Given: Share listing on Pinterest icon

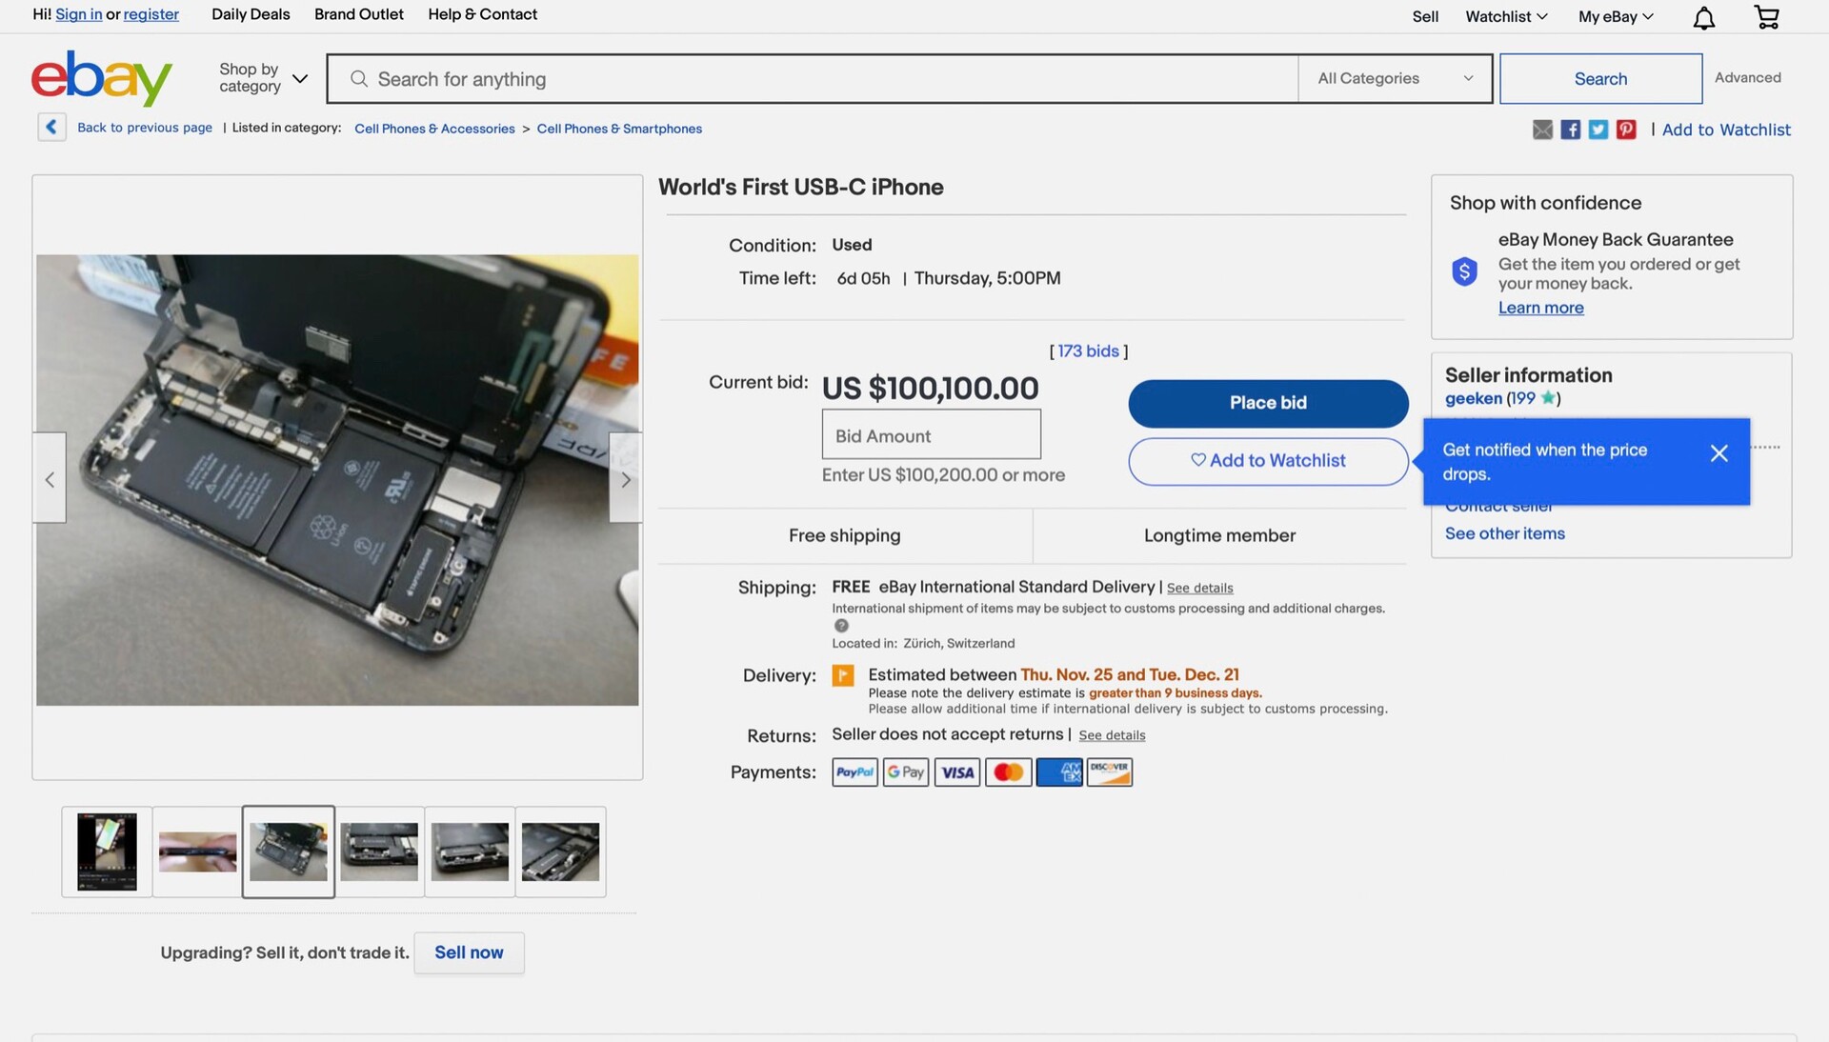Looking at the screenshot, I should point(1626,130).
